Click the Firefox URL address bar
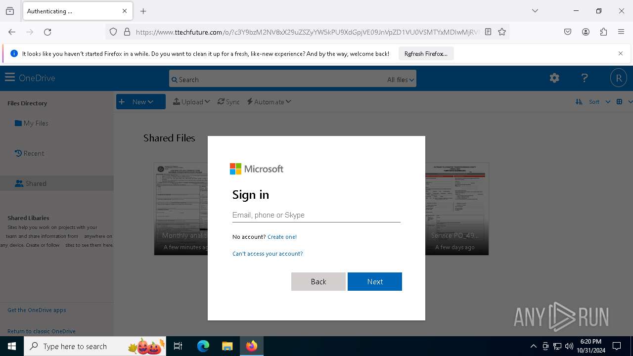The width and height of the screenshot is (633, 356). (307, 32)
